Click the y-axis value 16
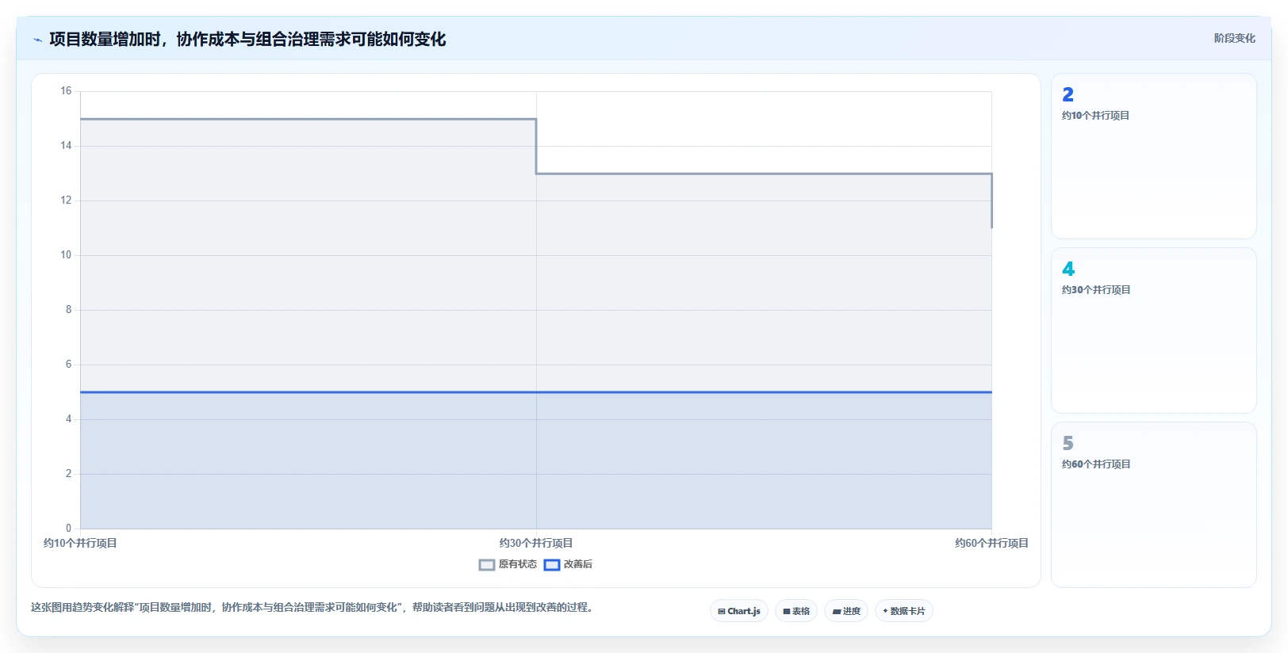This screenshot has height=653, width=1288. pos(66,91)
